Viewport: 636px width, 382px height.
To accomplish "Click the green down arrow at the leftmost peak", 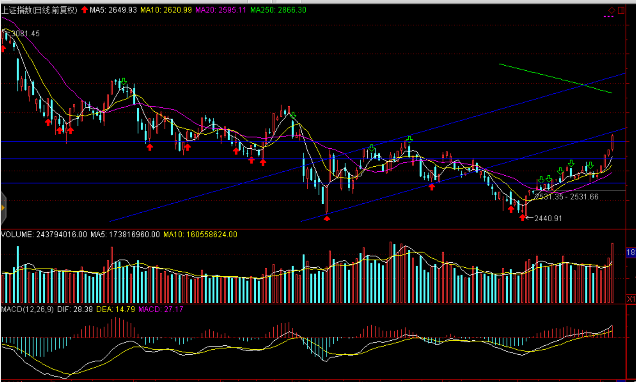I will [123, 81].
